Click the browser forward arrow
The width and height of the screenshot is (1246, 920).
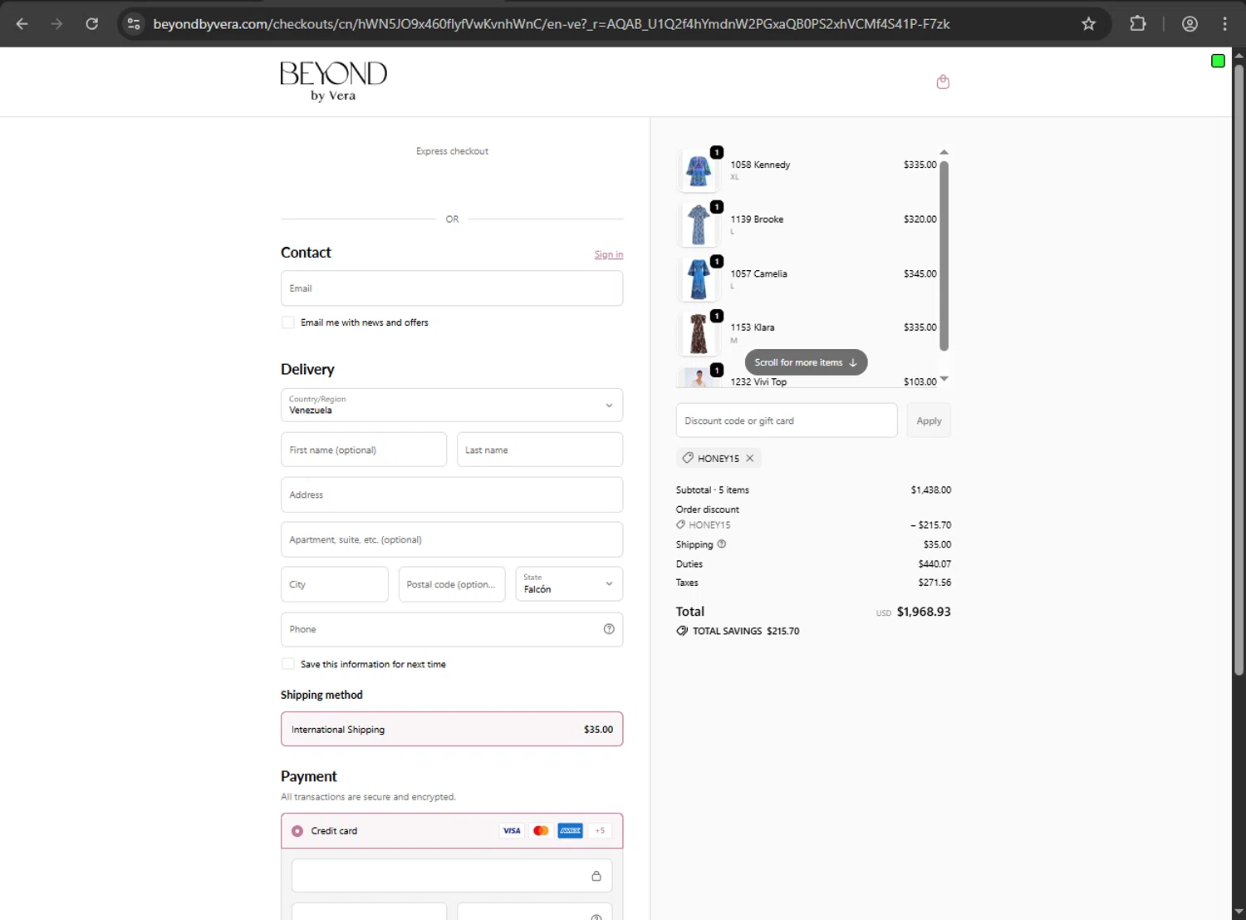click(x=56, y=24)
